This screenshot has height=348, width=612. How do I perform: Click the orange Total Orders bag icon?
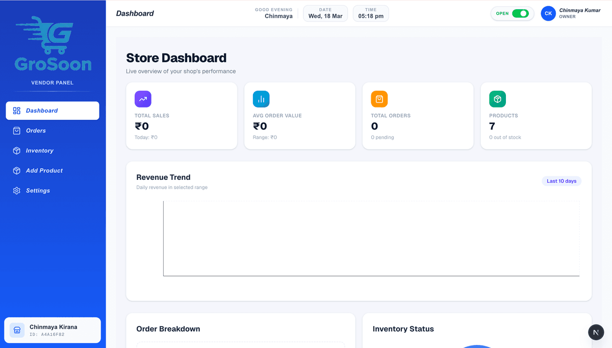[x=379, y=99]
